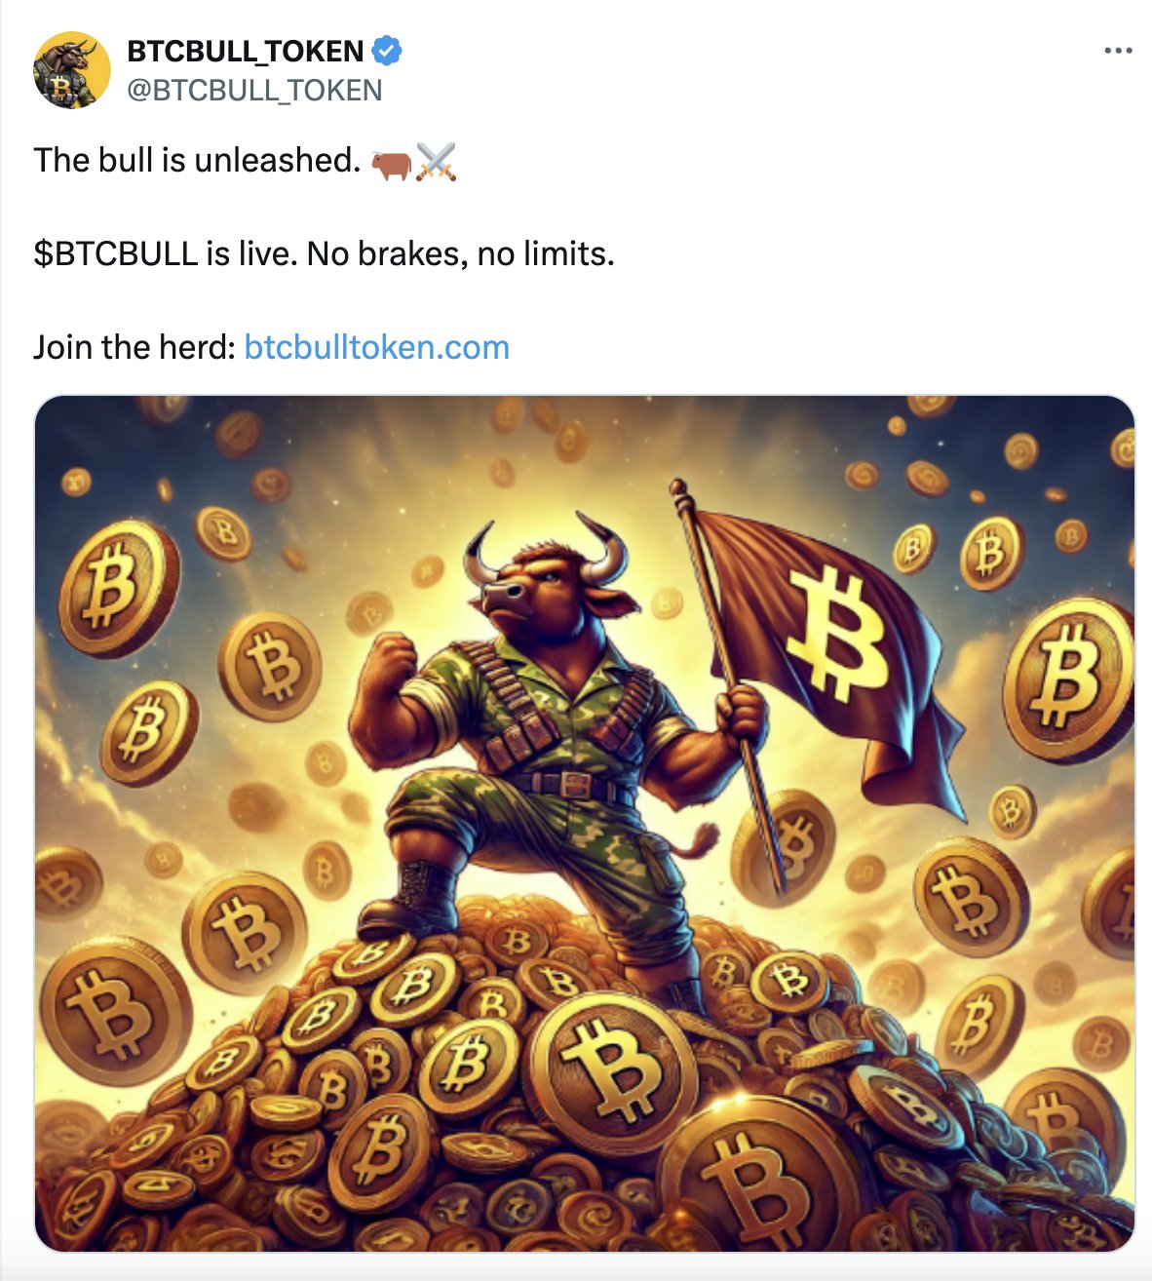This screenshot has width=1152, height=1281.
Task: Open the btcbulltoken.com link
Action: point(377,347)
